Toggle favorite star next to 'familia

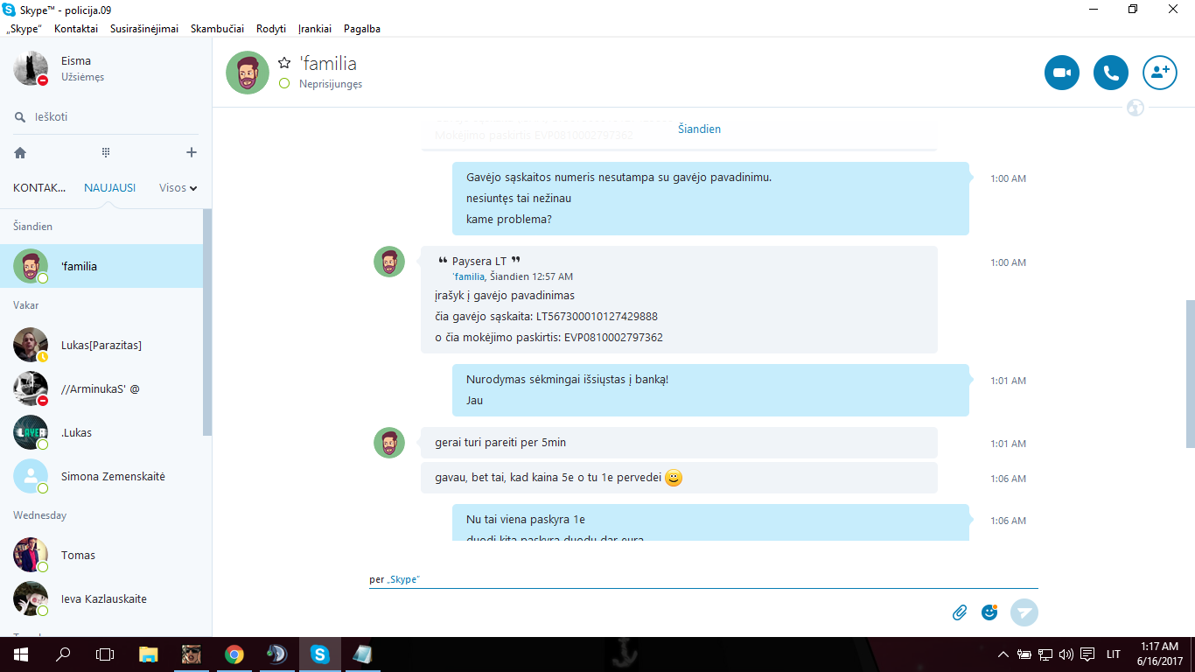(x=283, y=63)
